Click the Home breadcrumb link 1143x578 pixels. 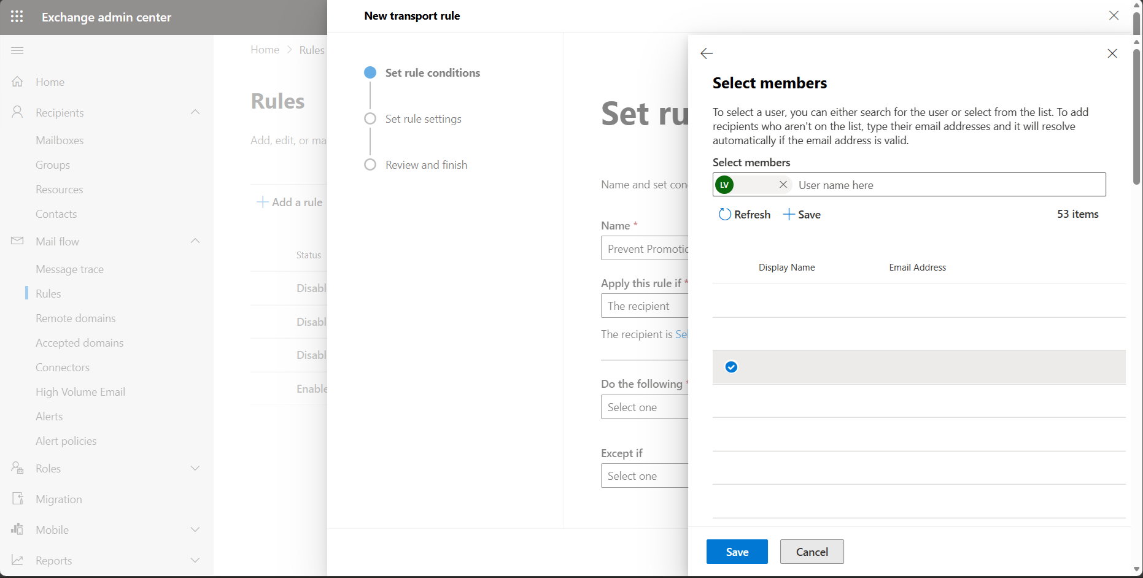(x=265, y=50)
